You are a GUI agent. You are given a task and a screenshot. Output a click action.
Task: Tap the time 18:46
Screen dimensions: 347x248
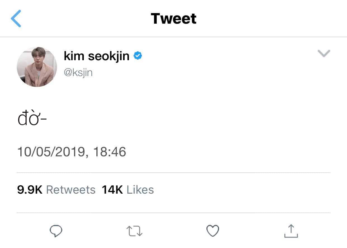click(x=110, y=152)
